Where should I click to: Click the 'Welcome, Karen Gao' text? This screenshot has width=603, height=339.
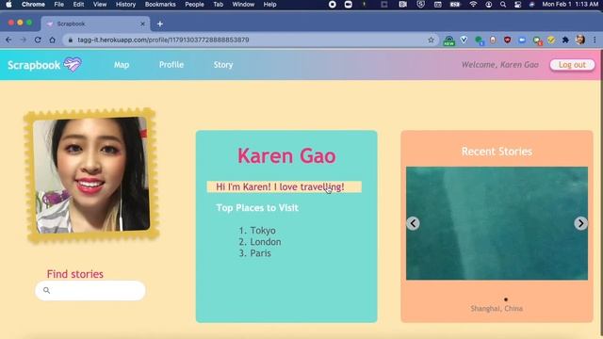pos(500,65)
